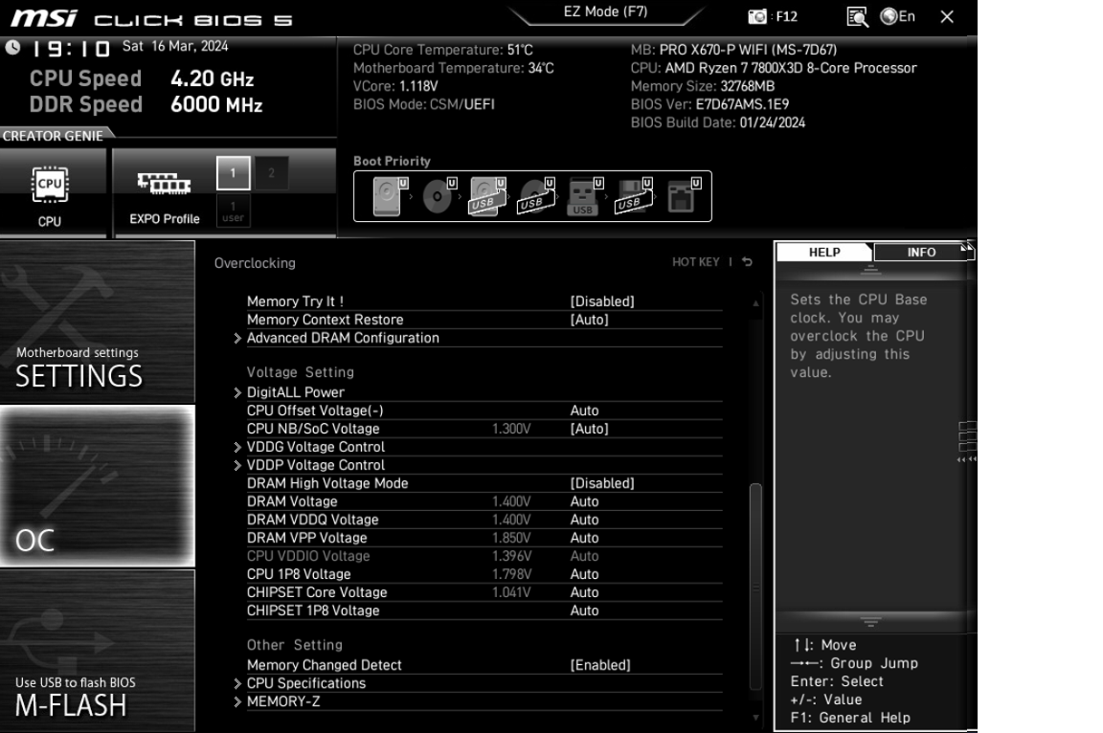1103x733 pixels.
Task: Click the F12 screenshot camera icon
Action: pyautogui.click(x=757, y=16)
